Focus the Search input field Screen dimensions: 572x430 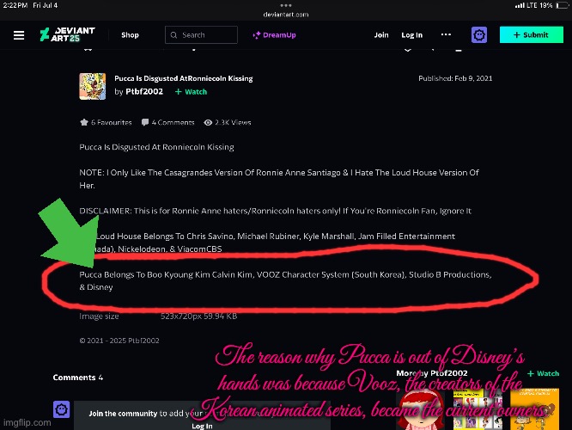click(x=201, y=35)
